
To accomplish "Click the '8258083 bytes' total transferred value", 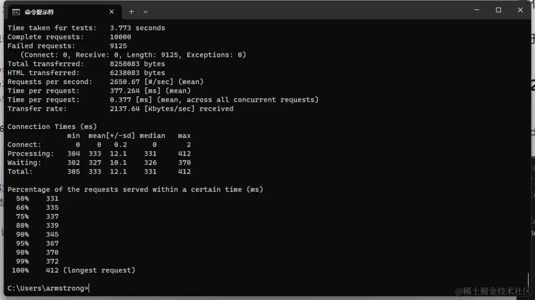I will (x=137, y=64).
